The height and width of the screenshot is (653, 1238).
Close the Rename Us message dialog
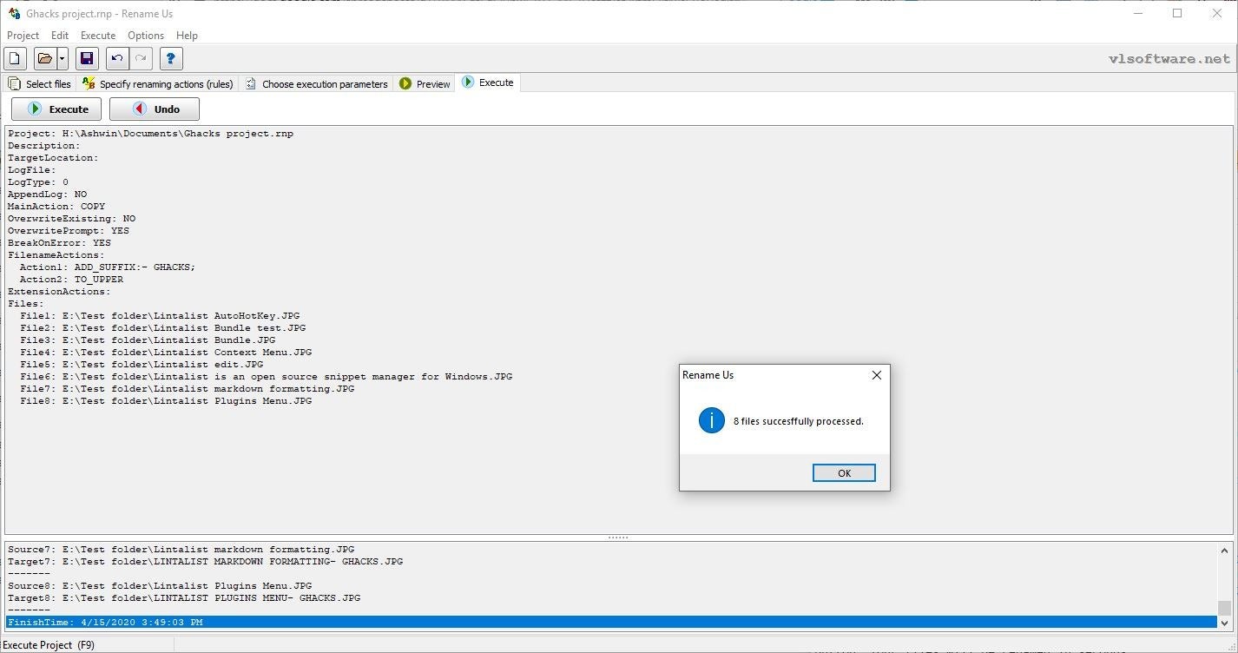point(877,375)
